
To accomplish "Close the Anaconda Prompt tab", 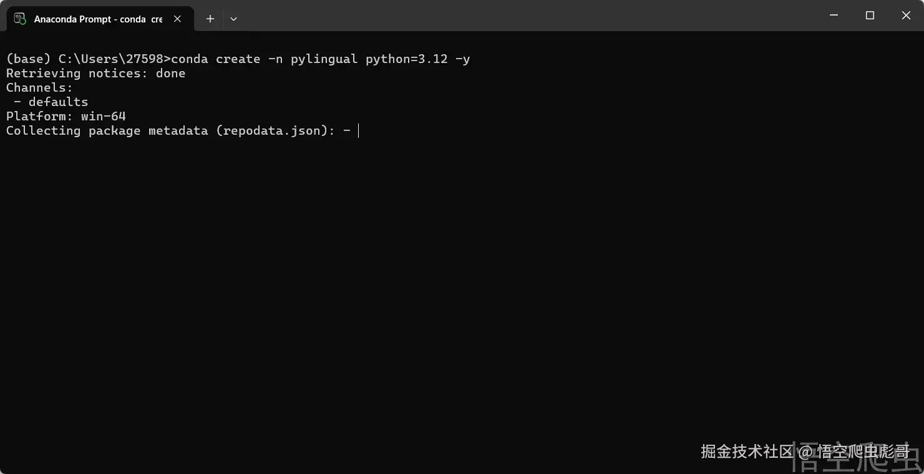I will tap(178, 19).
